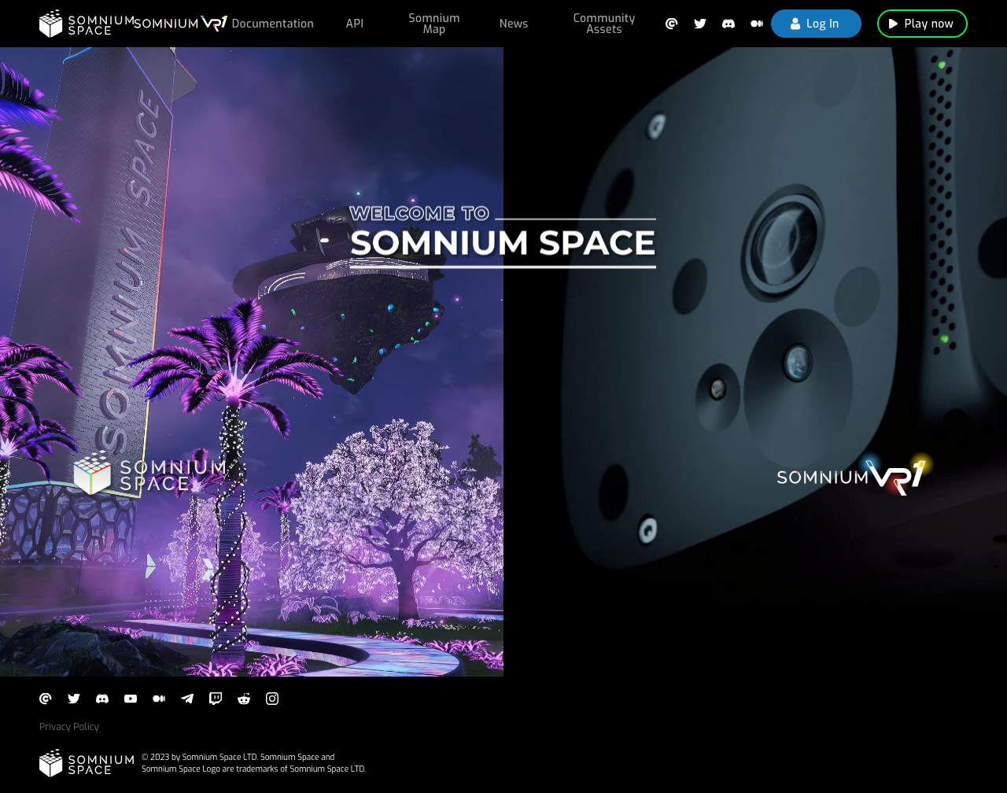Open Medium from the header icons
Screen dimensions: 1007x793
(757, 24)
